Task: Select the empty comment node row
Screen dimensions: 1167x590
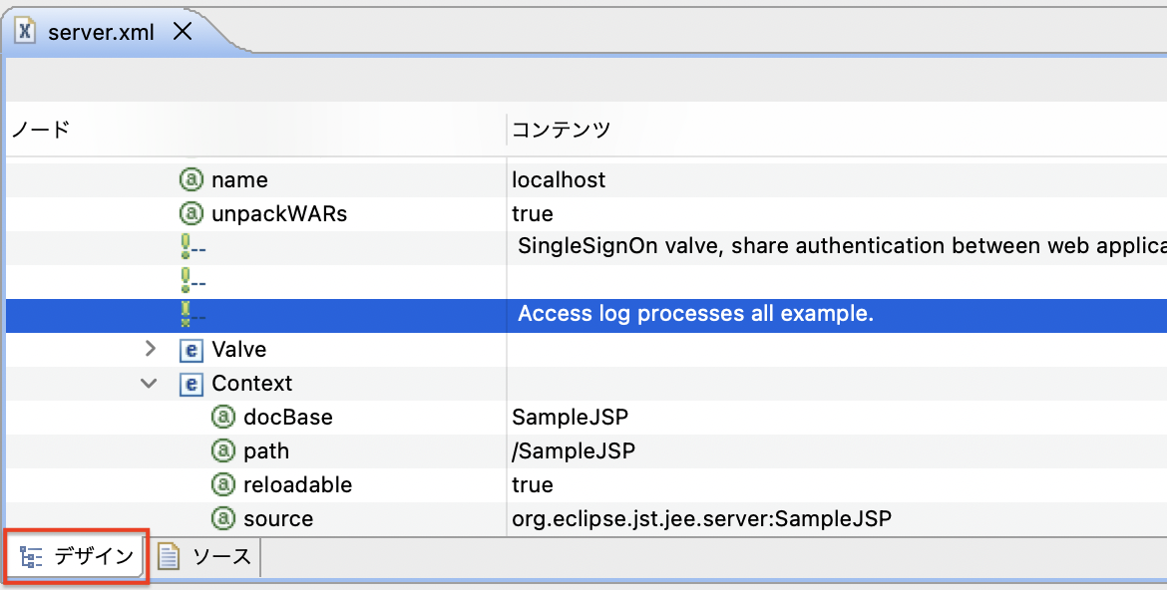Action: [x=586, y=281]
